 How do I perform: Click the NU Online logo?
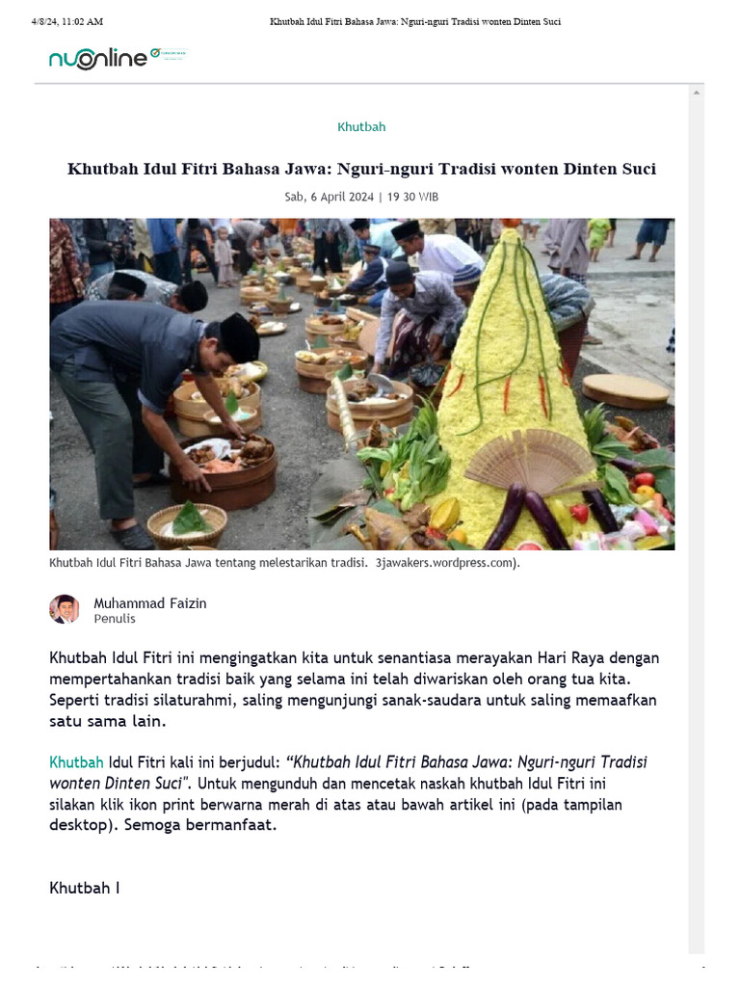click(x=97, y=59)
